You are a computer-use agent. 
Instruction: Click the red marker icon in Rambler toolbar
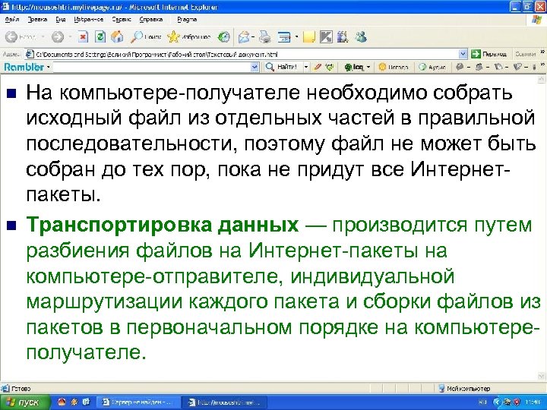click(x=317, y=67)
